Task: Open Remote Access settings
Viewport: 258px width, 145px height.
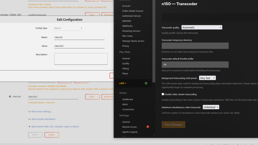Action: (x=129, y=127)
